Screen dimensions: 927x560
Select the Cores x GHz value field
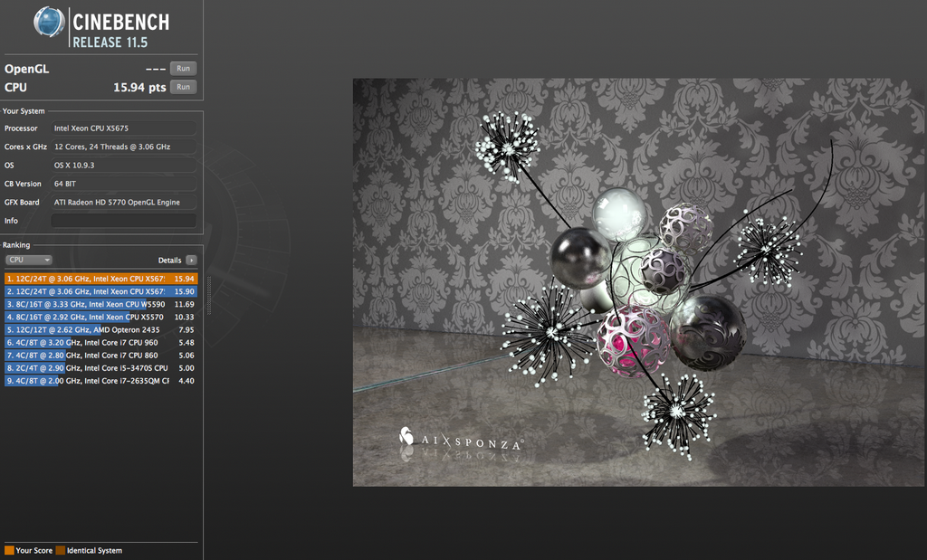click(x=123, y=147)
